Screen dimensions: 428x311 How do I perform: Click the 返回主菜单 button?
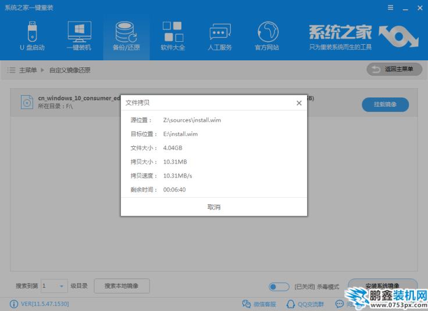(394, 69)
